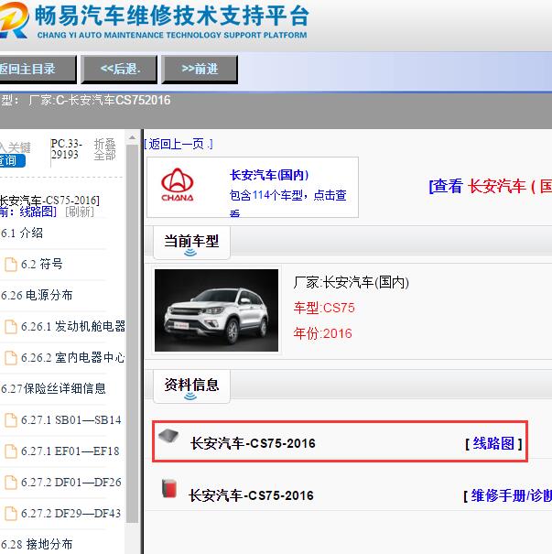Viewport: 552px width, 554px height.
Task: Open the 6.2 符号 page
Action: (42, 265)
